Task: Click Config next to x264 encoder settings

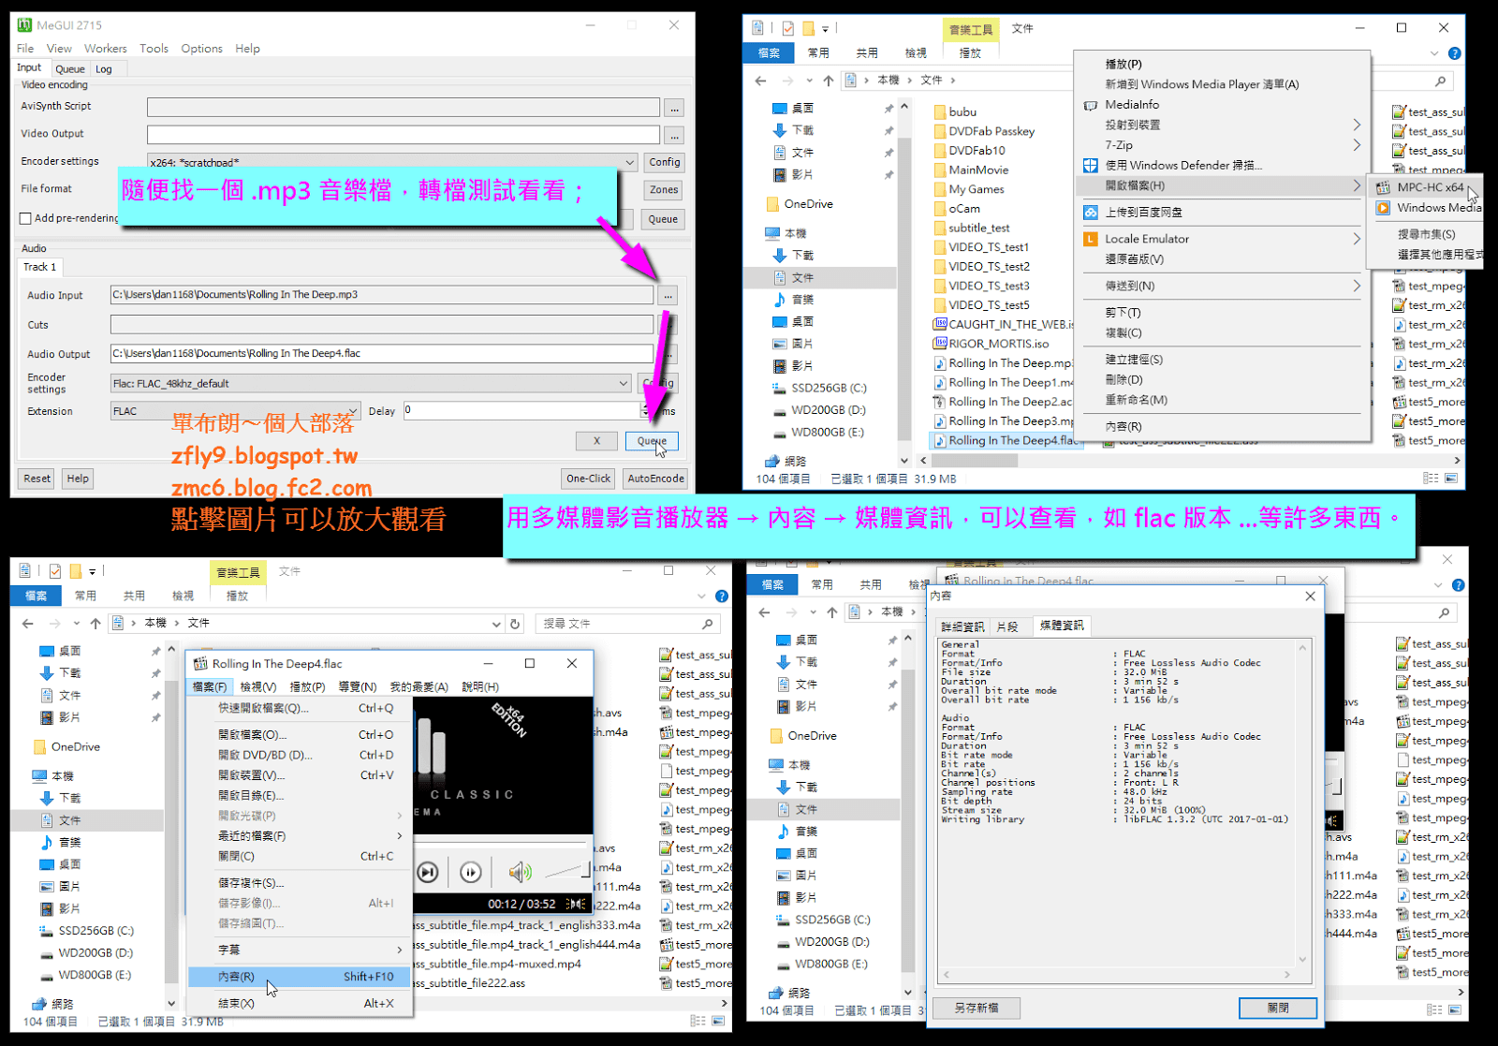Action: (665, 162)
